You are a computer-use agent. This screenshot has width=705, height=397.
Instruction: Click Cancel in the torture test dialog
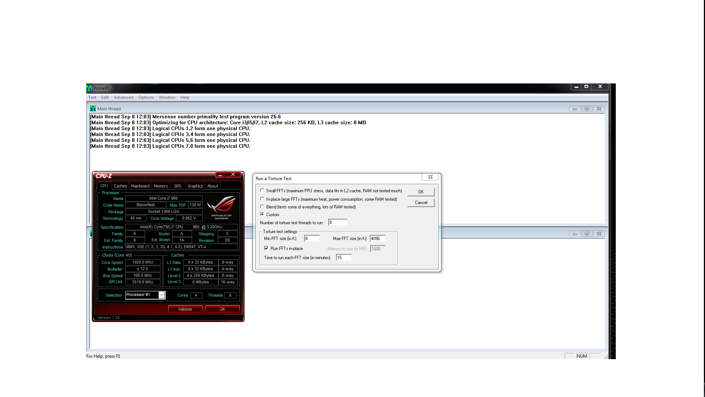click(x=421, y=203)
